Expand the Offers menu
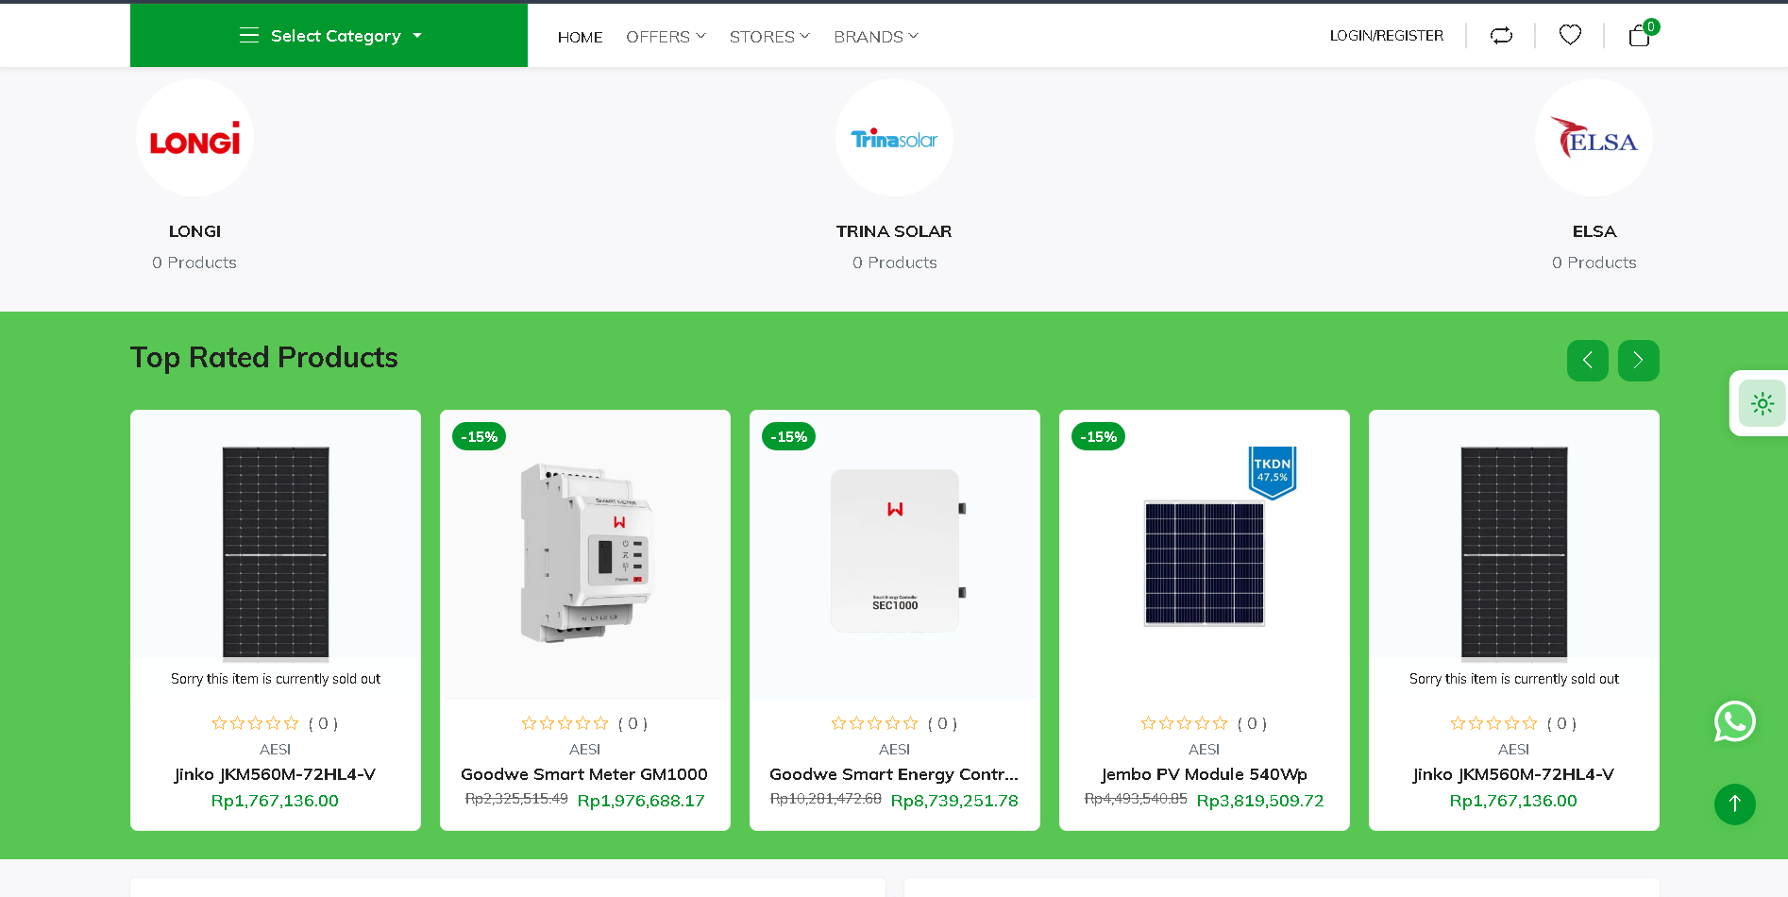 (x=666, y=37)
